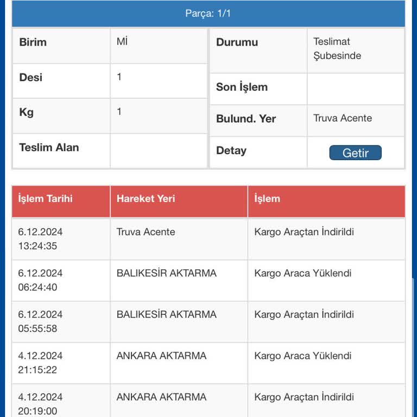This screenshot has width=417, height=417.
Task: Click BALIKESİR AKTARMA in the 06:24:40 row
Action: point(166,273)
